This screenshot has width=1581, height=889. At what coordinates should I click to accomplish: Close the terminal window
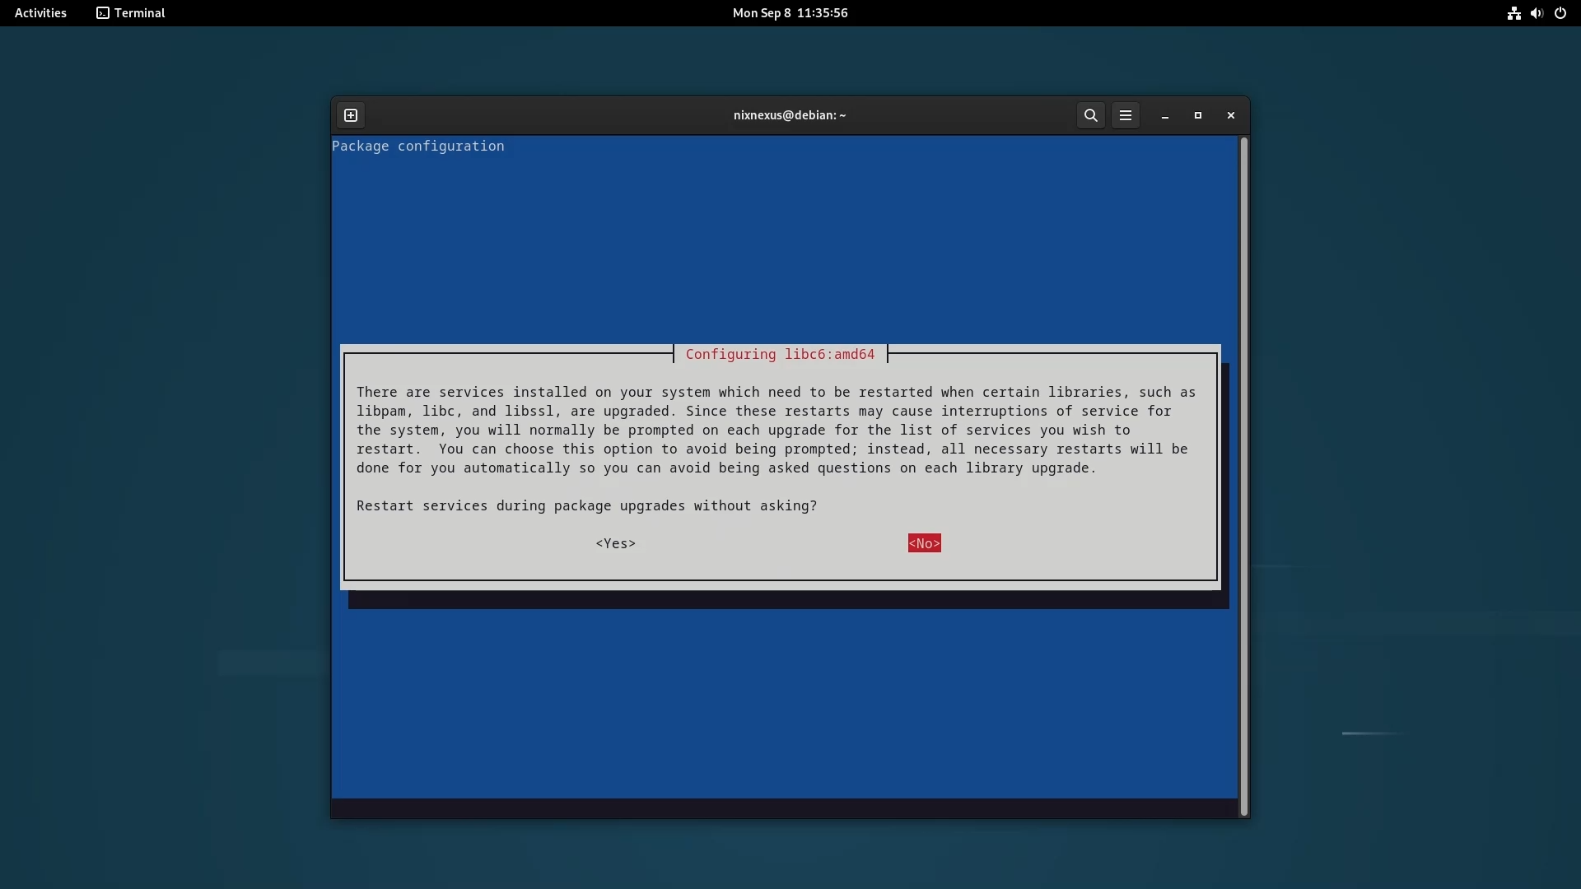[x=1231, y=115]
